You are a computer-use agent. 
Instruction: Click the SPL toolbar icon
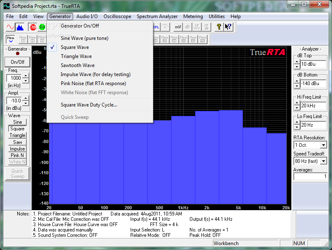tap(156, 27)
